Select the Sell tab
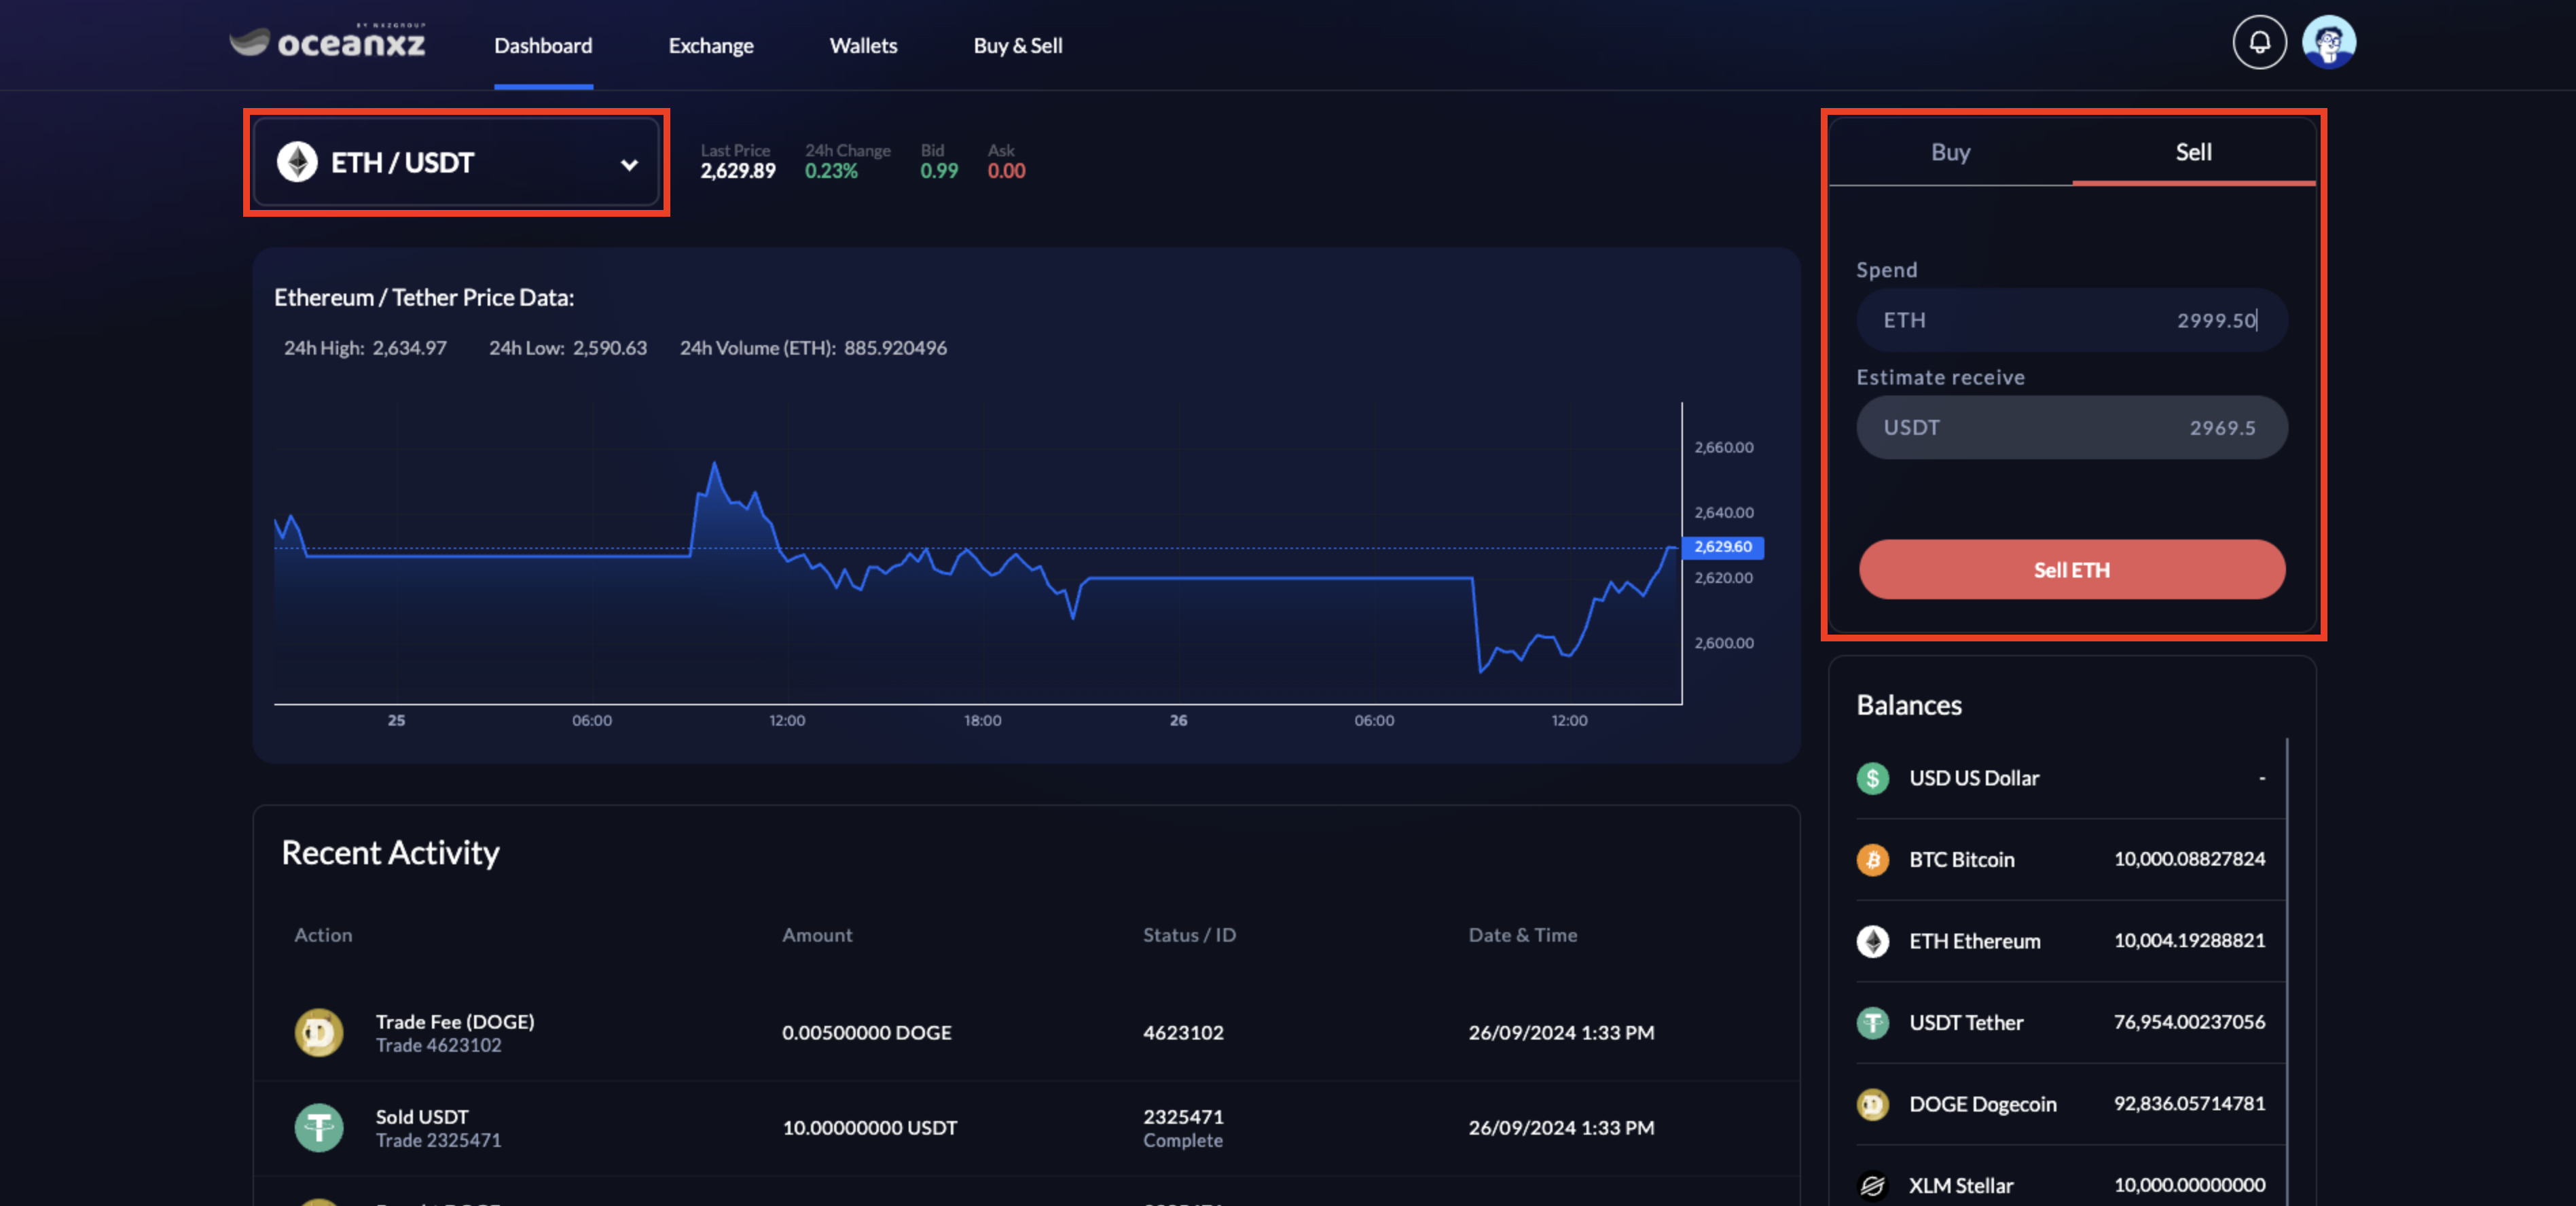The width and height of the screenshot is (2576, 1206). click(2193, 152)
